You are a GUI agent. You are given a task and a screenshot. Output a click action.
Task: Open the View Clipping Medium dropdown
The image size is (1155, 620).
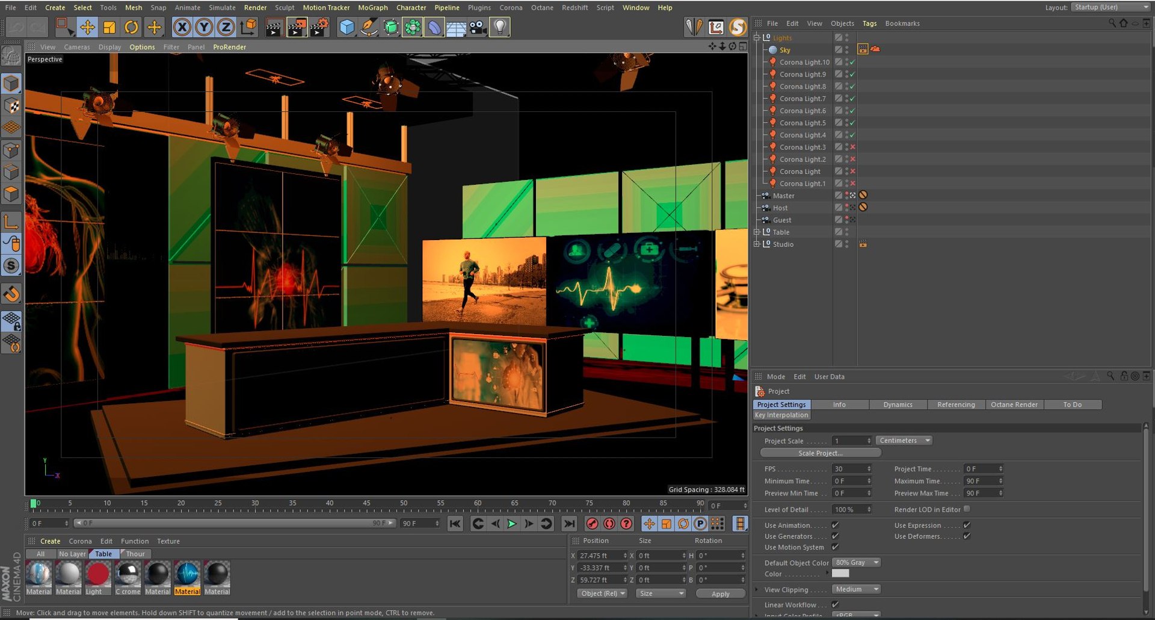pos(857,589)
